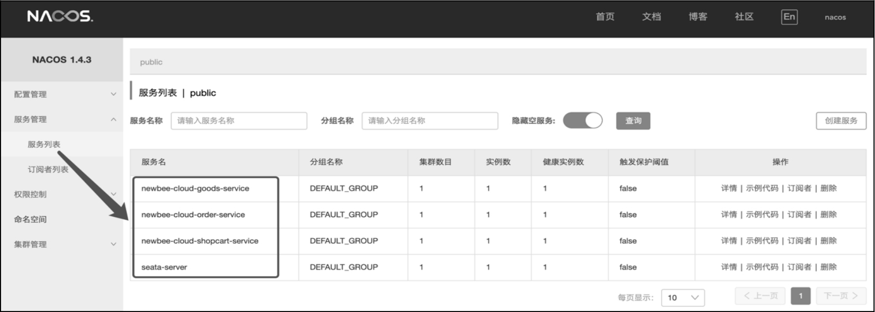This screenshot has width=875, height=312.
Task: Open 权限控制 in the sidebar
Action: 30,194
